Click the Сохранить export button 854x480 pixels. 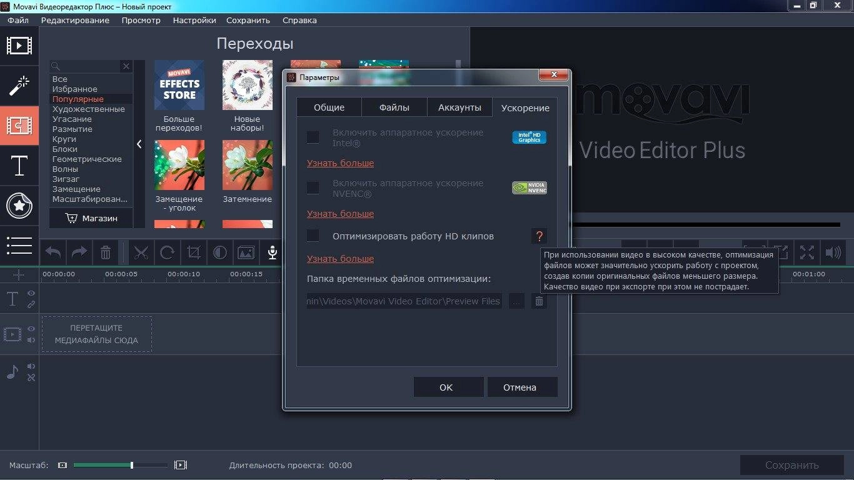click(x=791, y=465)
